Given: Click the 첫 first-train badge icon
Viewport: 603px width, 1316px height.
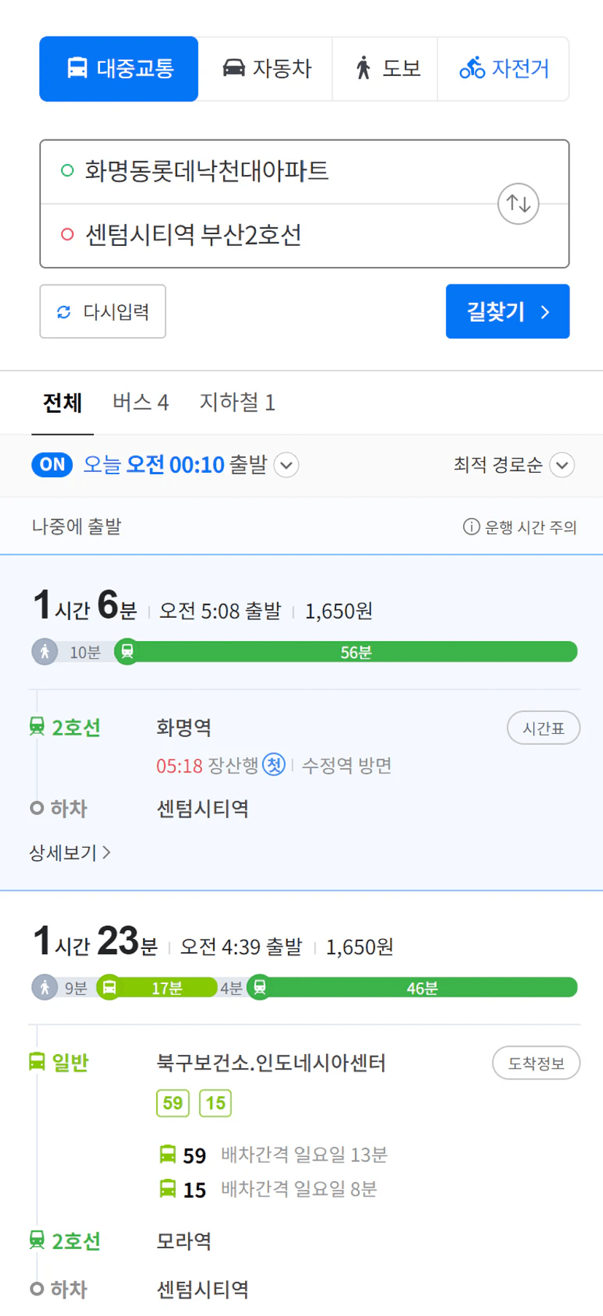Looking at the screenshot, I should pyautogui.click(x=273, y=765).
